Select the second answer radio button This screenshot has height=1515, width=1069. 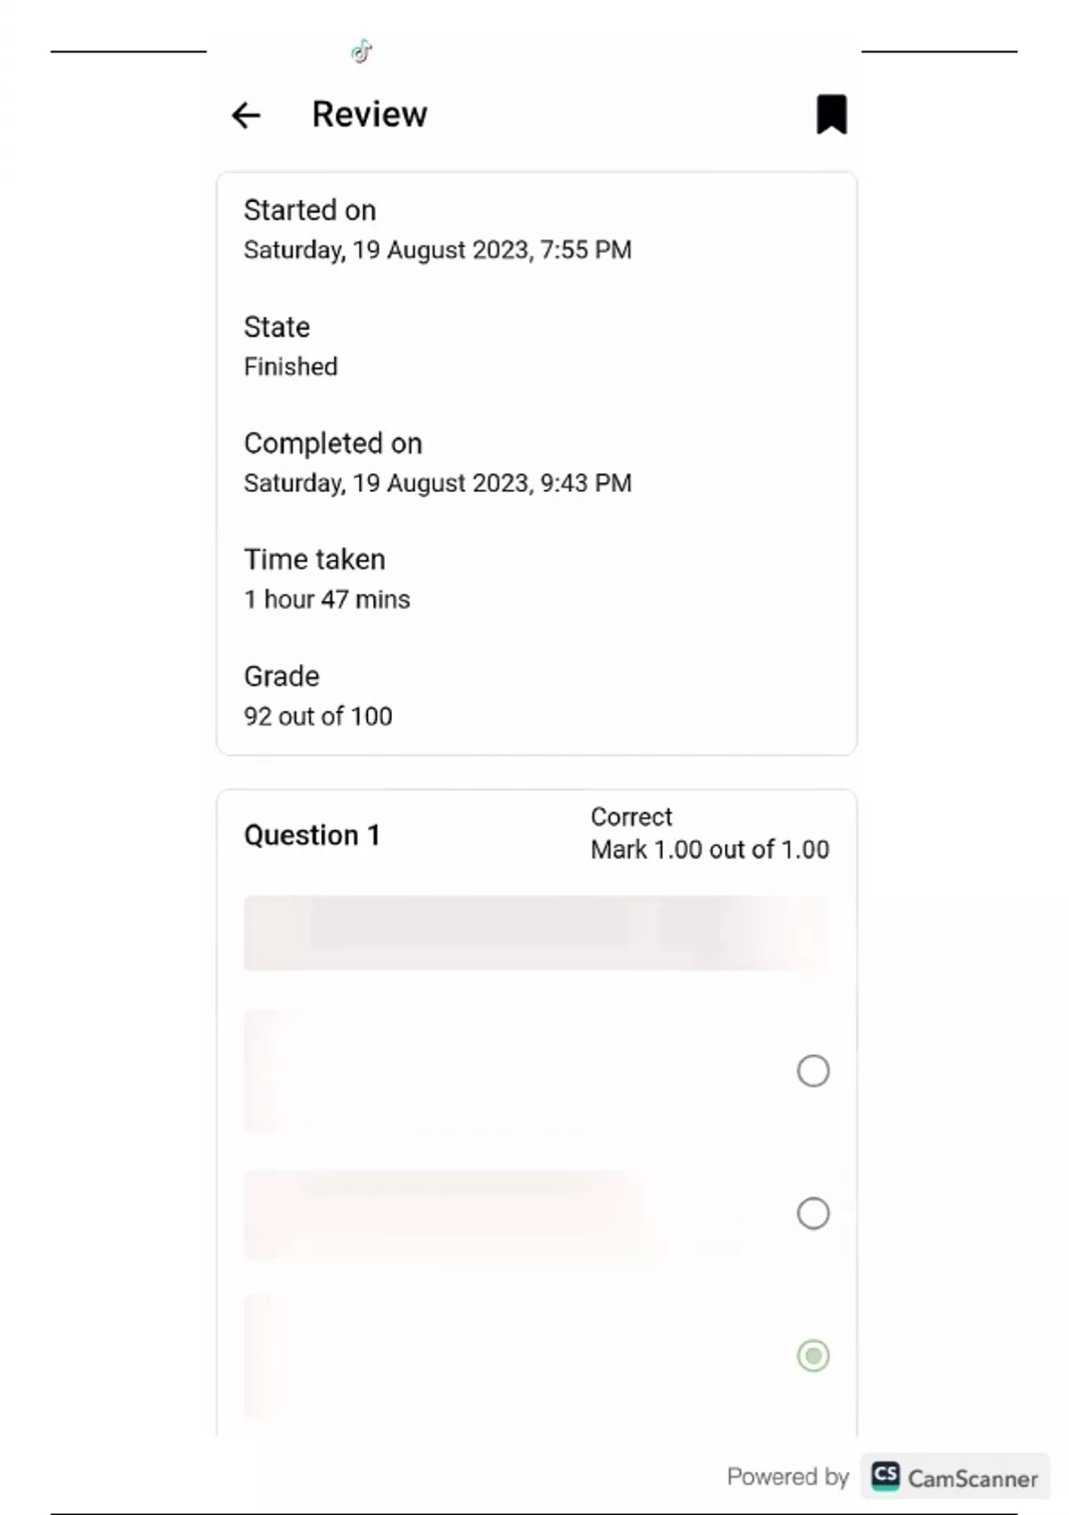pos(812,1213)
